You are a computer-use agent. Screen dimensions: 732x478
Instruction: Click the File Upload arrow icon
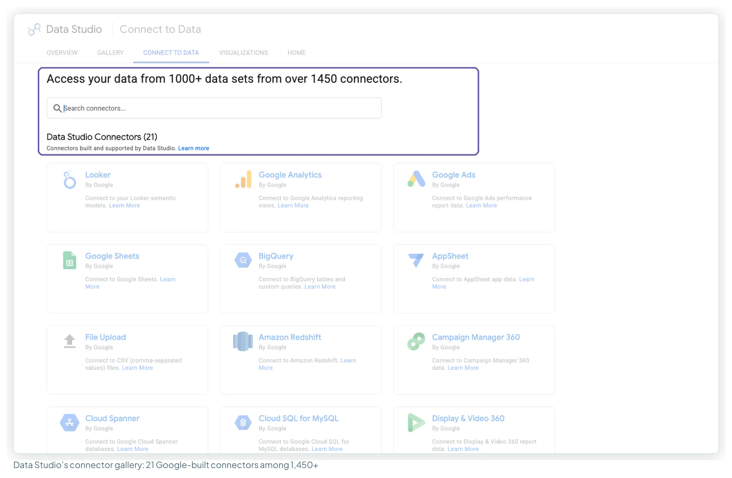(70, 341)
